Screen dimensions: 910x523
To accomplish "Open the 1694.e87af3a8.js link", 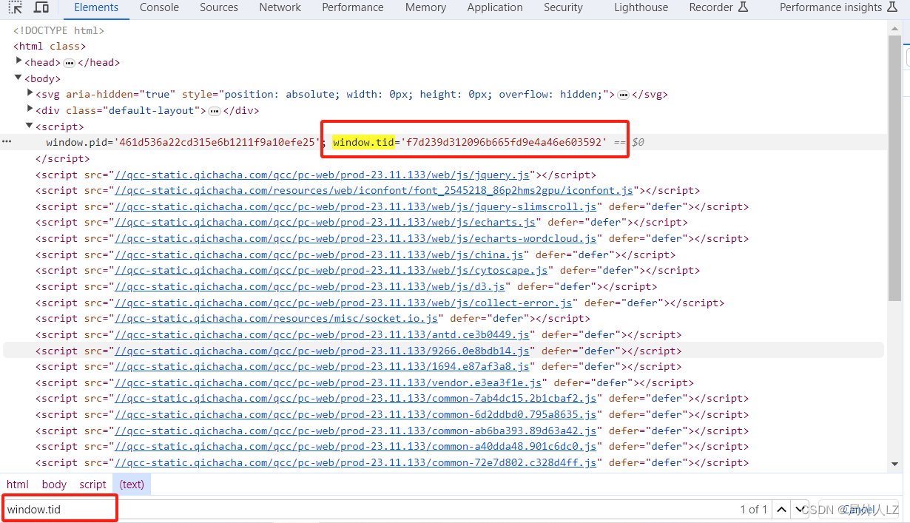I will point(322,366).
